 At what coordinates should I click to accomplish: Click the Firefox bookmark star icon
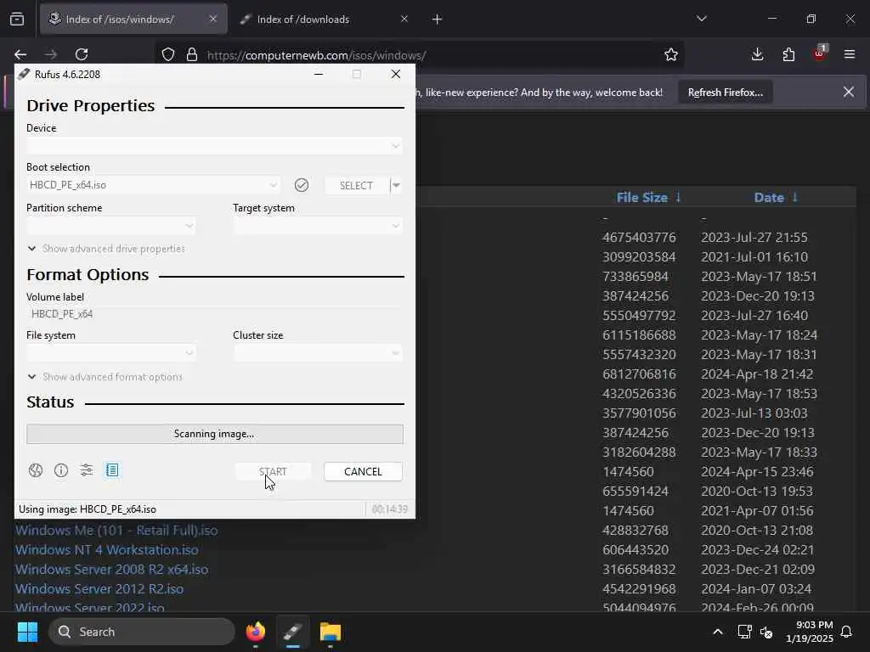pyautogui.click(x=671, y=55)
